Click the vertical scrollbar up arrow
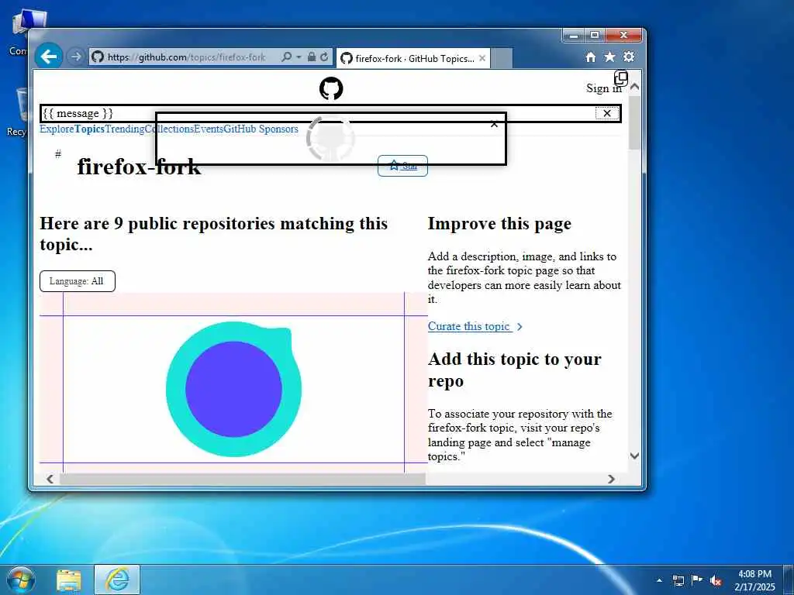 (634, 87)
